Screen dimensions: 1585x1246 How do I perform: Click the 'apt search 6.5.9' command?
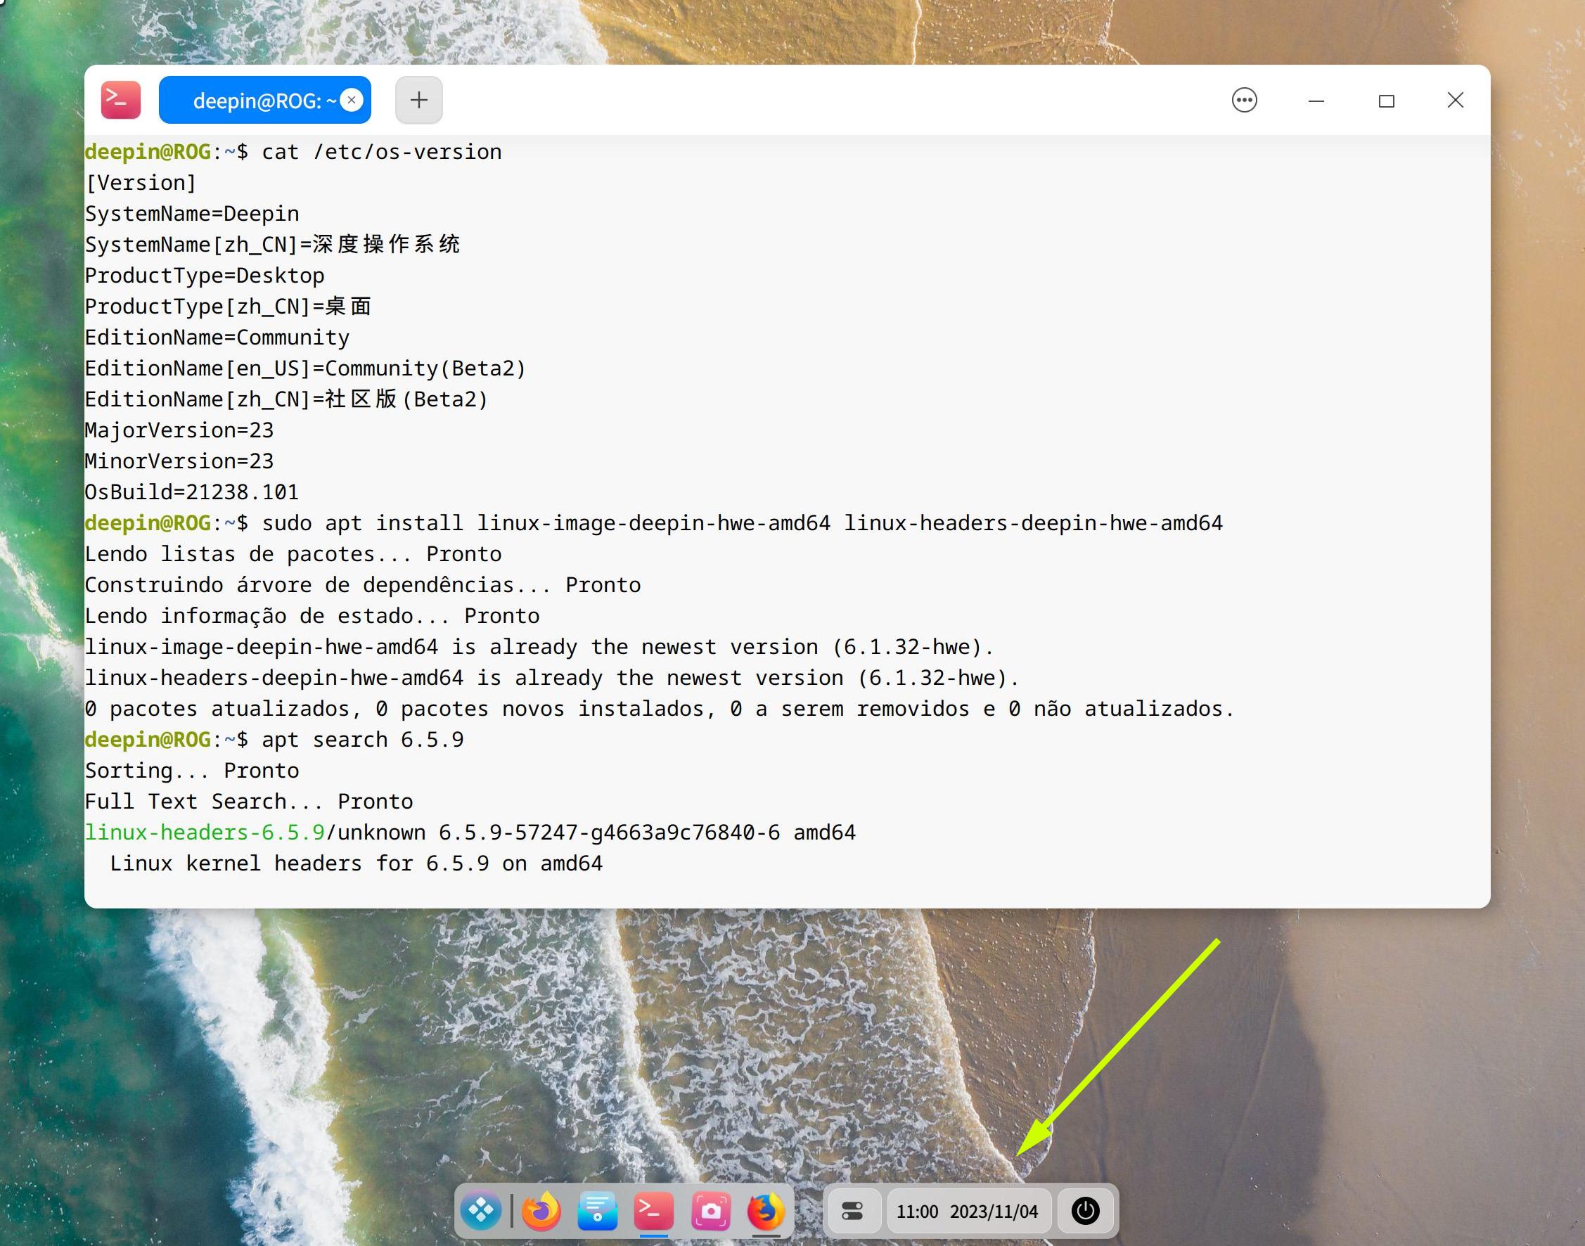click(x=363, y=740)
